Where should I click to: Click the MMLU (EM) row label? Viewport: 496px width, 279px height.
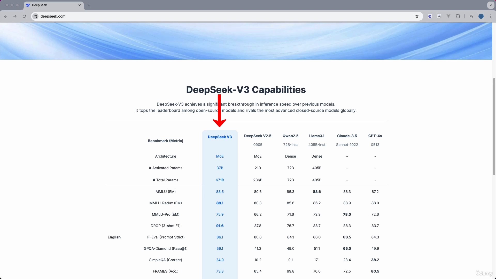[x=166, y=192]
